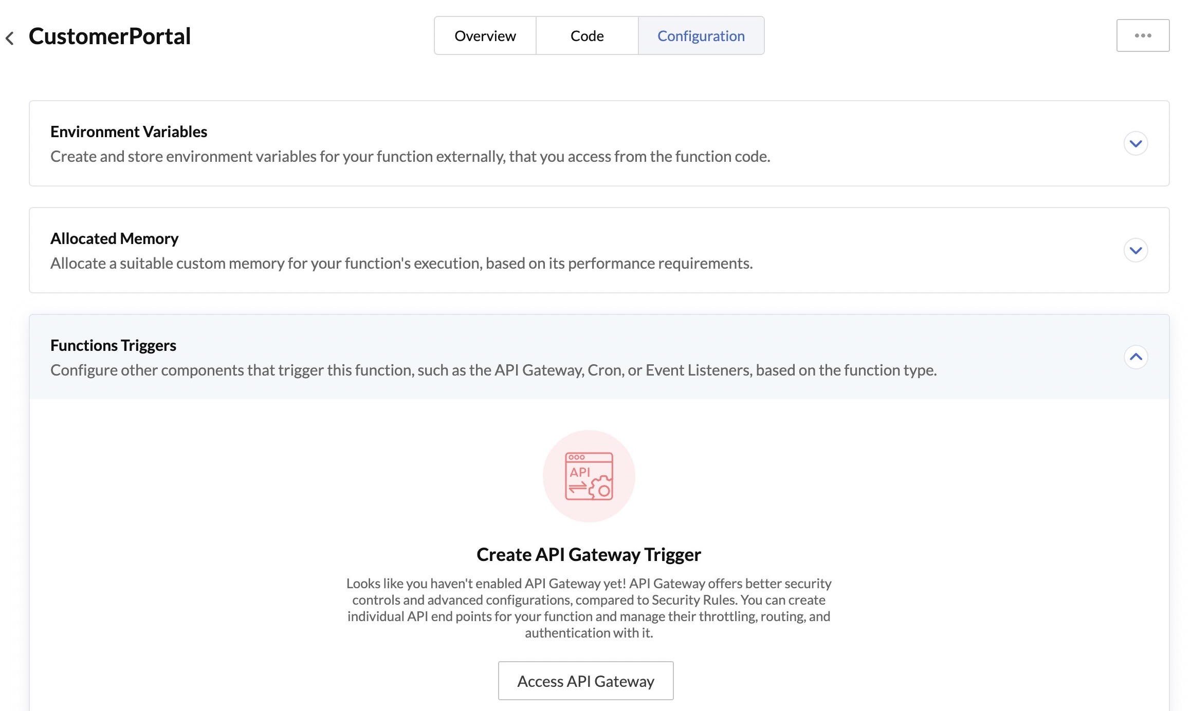Viewport: 1191px width, 711px height.
Task: Click the three-dot overflow menu icon
Action: click(x=1143, y=35)
